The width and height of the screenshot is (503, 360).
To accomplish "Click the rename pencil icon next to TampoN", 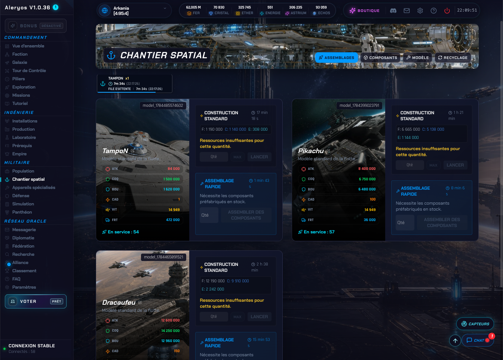I will pos(132,151).
